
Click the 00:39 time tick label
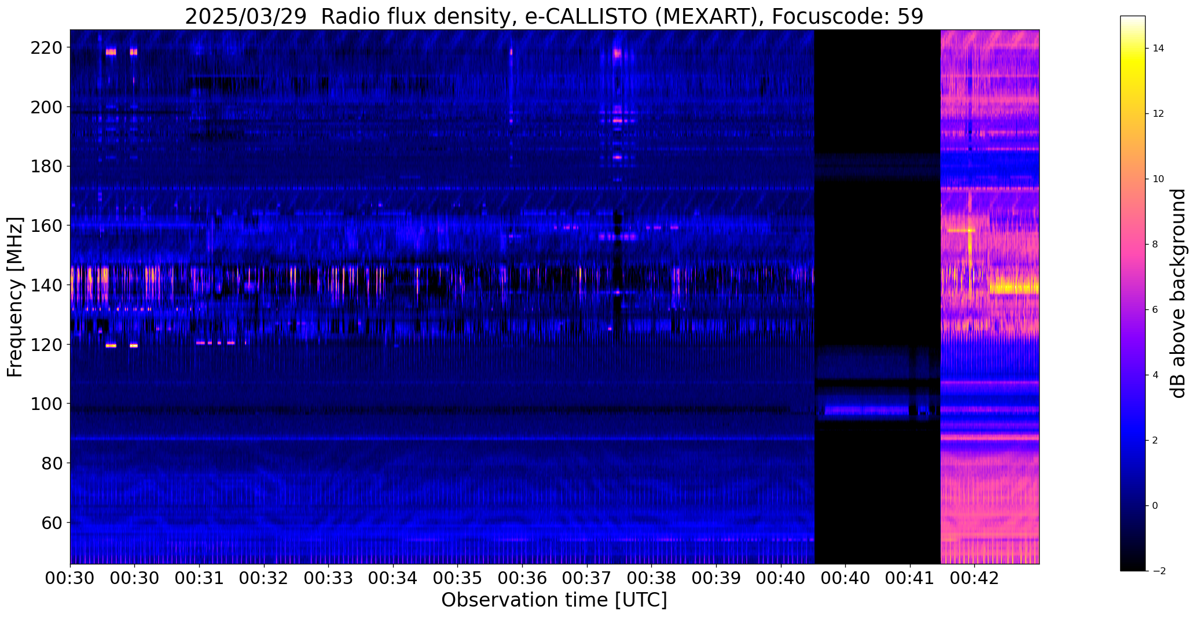coord(716,577)
